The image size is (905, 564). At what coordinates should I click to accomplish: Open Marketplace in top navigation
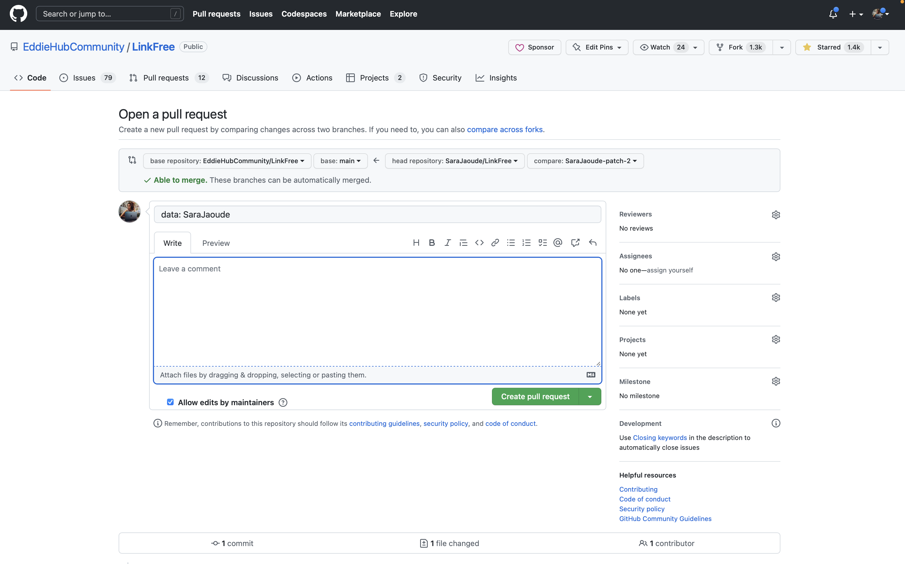click(358, 14)
